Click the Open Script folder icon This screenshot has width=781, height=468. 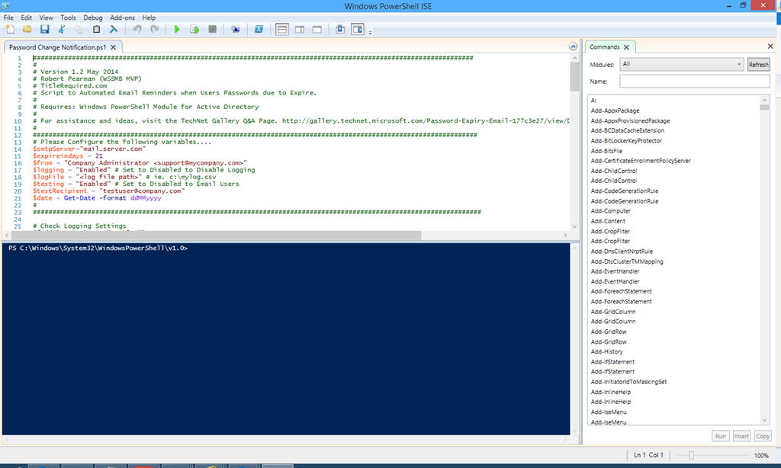click(27, 30)
